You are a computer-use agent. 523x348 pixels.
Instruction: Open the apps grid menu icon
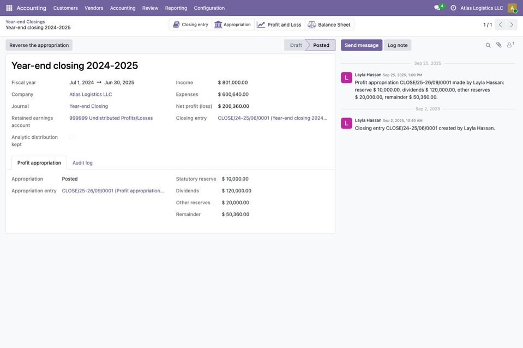pos(9,8)
